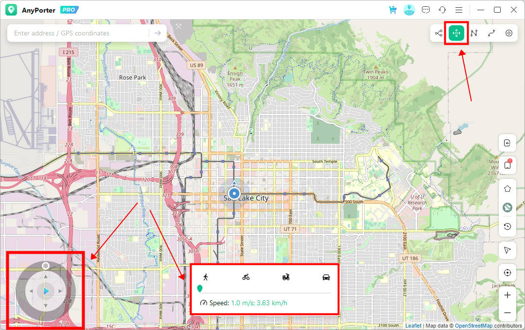Select walking speed icon

pos(206,277)
